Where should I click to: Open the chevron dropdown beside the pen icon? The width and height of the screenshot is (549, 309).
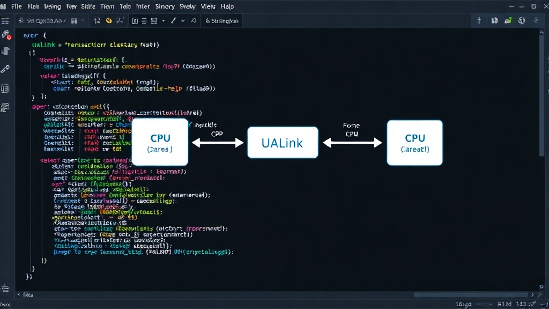coord(183,21)
